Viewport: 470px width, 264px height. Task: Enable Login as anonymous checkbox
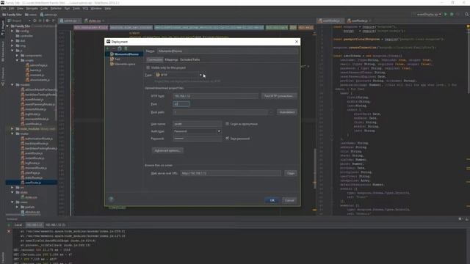point(227,124)
